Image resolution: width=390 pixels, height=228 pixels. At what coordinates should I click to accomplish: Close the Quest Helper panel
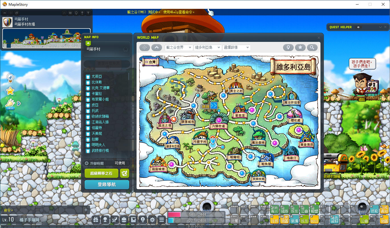[x=385, y=27]
